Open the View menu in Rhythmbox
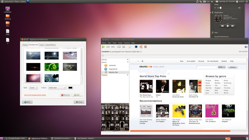Screen dimensions: 249x140 [114, 43]
